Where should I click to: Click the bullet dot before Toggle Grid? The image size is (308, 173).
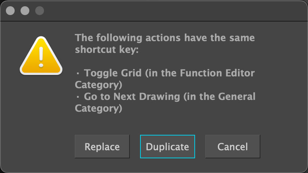(x=78, y=73)
